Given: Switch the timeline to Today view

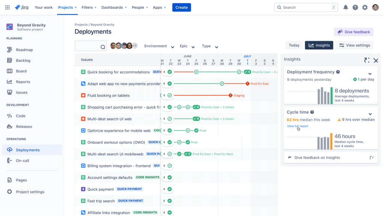Looking at the screenshot, I should [x=294, y=45].
